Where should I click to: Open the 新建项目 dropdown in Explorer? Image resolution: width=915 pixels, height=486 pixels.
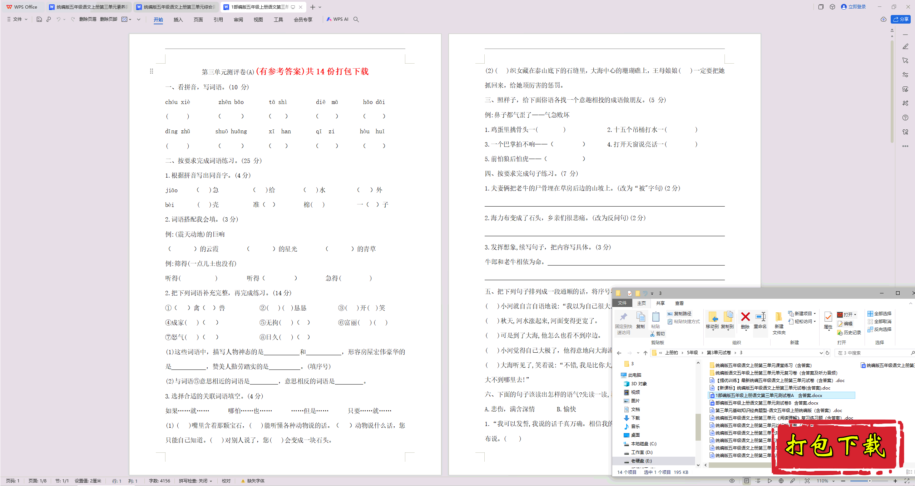click(802, 313)
